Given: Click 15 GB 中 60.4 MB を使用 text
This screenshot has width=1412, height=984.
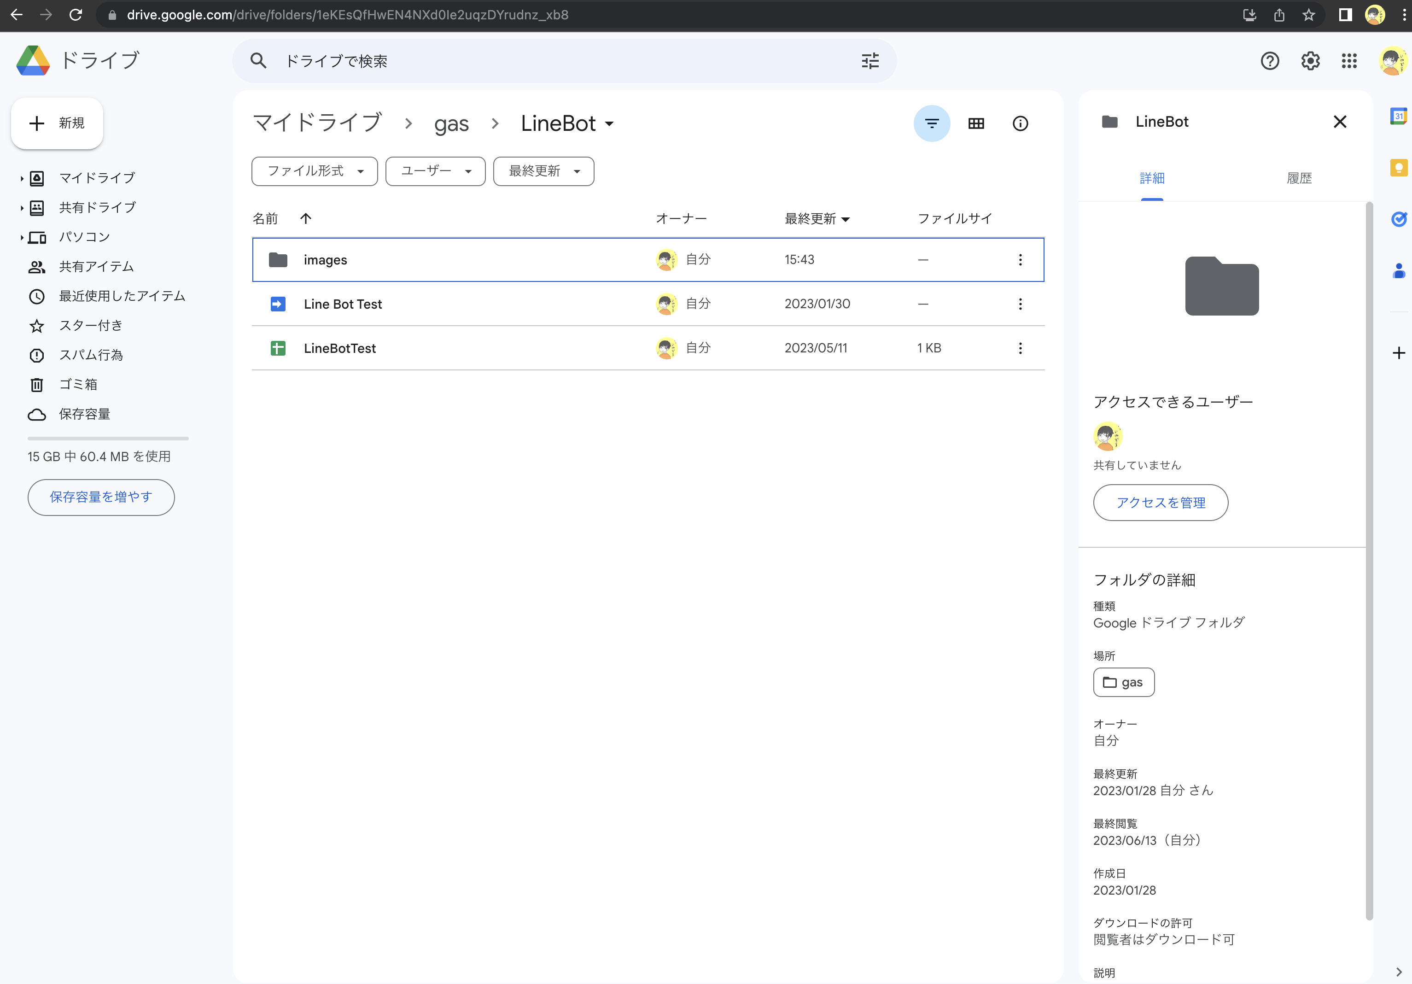Looking at the screenshot, I should 99,457.
